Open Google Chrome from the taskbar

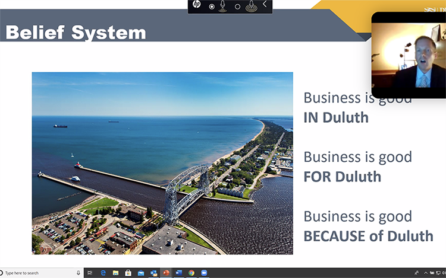point(191,273)
